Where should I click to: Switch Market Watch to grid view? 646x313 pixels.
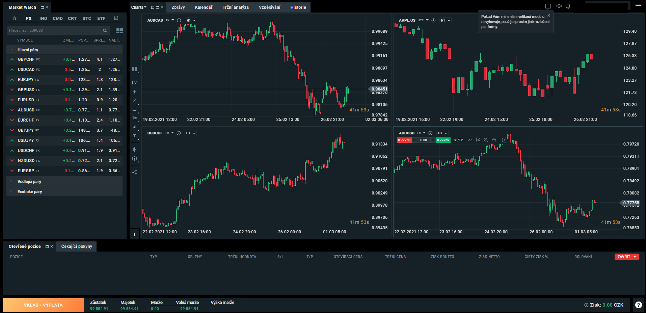click(119, 31)
